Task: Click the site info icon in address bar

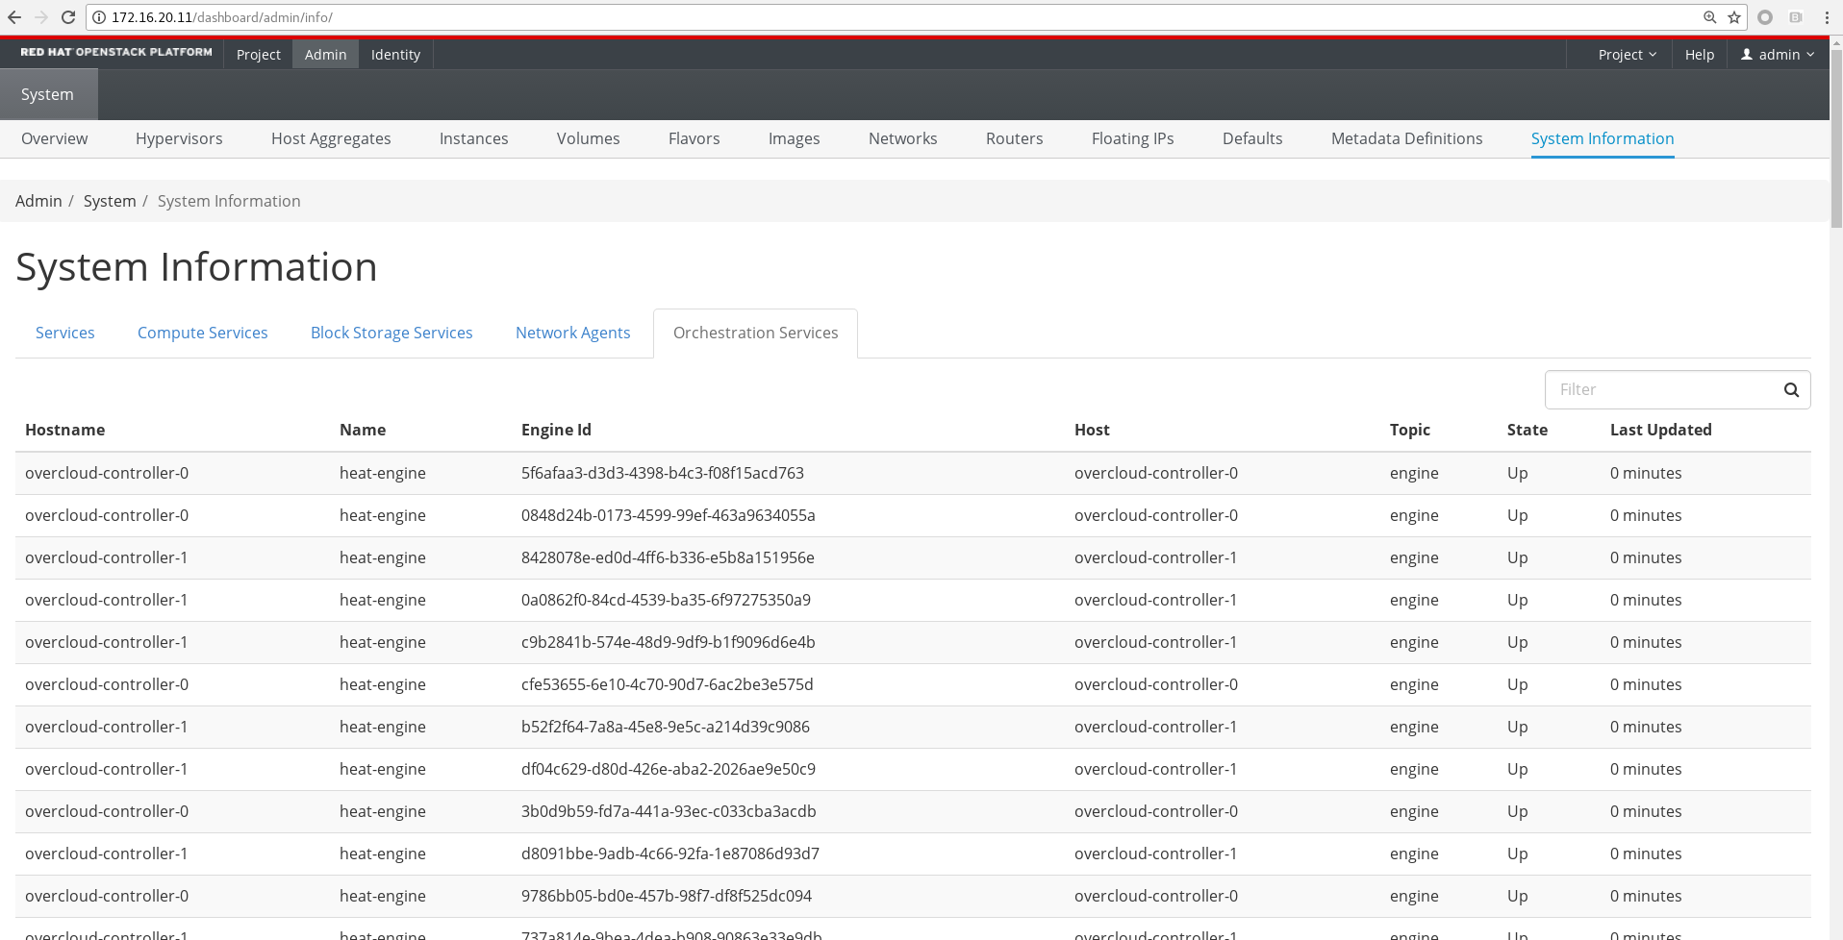Action: pyautogui.click(x=99, y=17)
